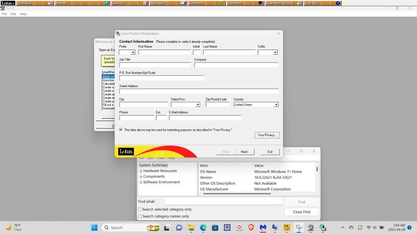This screenshot has height=234, width=417.
Task: Open the Chat app on taskbar
Action: (x=179, y=228)
